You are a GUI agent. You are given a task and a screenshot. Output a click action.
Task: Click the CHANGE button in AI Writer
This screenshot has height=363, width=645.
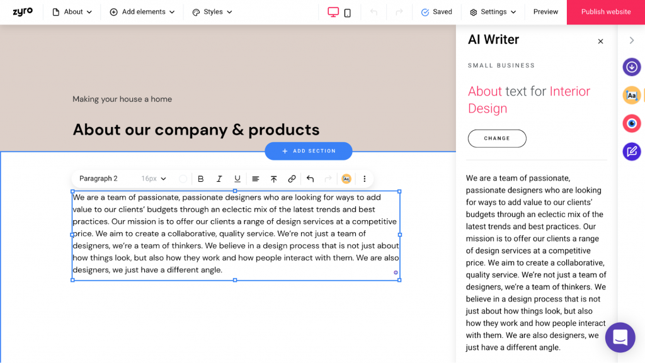[x=497, y=138]
